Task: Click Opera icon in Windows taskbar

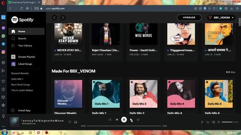Action: coord(38,132)
